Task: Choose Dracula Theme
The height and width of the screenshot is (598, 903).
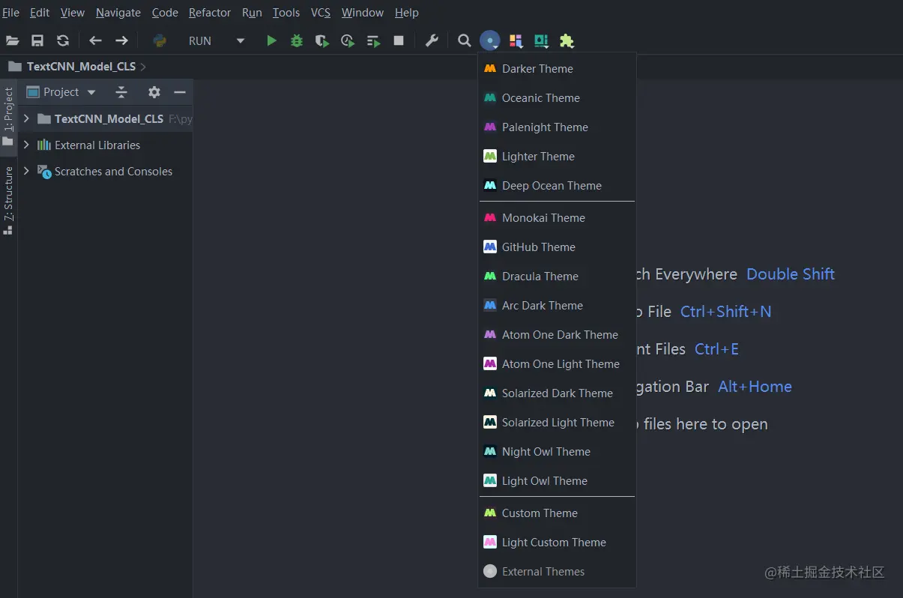Action: coord(557,277)
